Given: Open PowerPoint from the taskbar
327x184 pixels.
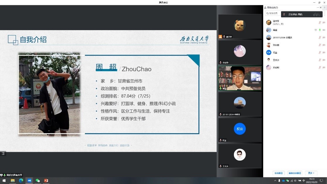Looking at the screenshot, I should (x=46, y=180).
